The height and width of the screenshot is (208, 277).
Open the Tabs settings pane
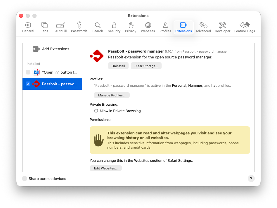click(x=44, y=27)
